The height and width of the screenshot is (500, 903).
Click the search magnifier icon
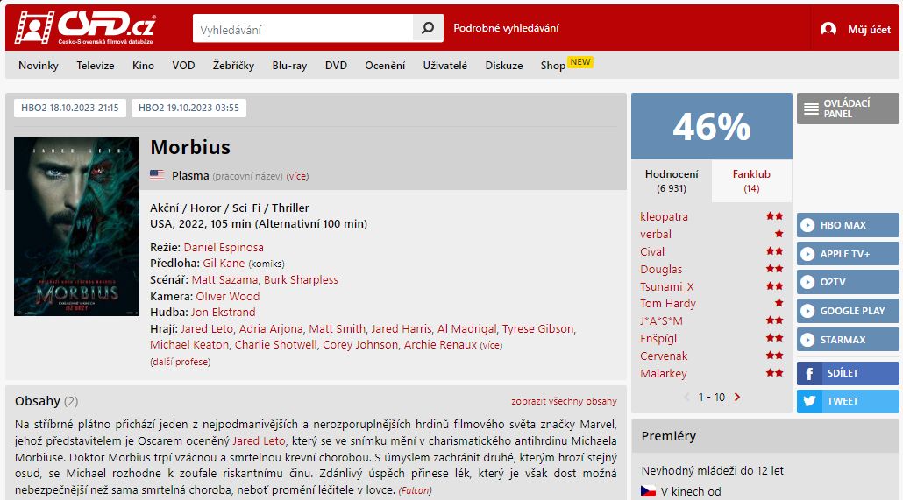point(427,28)
